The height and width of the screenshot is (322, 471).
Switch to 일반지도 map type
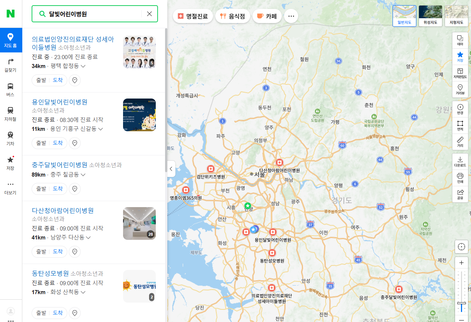pos(404,16)
